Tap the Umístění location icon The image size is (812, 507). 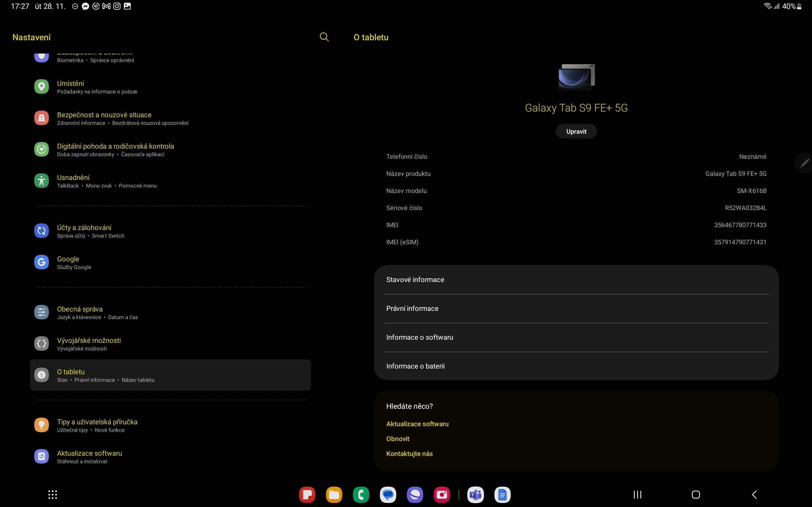[42, 87]
